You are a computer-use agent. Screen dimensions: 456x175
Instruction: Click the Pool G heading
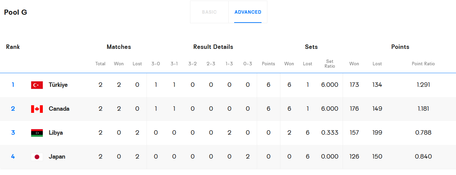click(15, 12)
